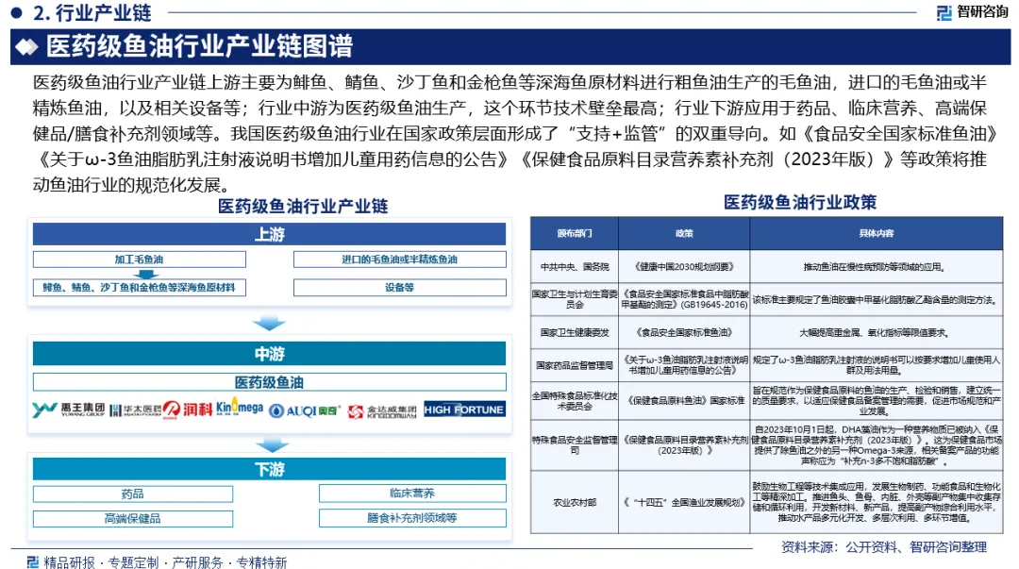Click the red 润科 logo
This screenshot has height=569, width=1019.
pyautogui.click(x=188, y=409)
